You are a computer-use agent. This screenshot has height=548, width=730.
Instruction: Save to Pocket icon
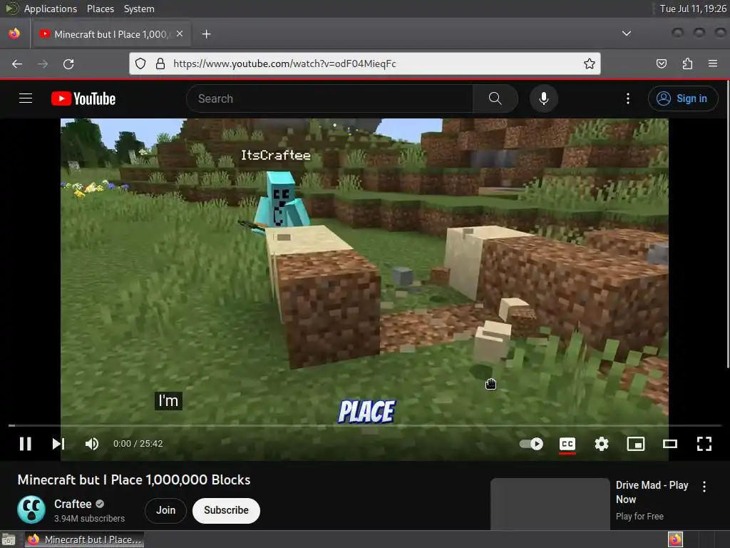661,64
